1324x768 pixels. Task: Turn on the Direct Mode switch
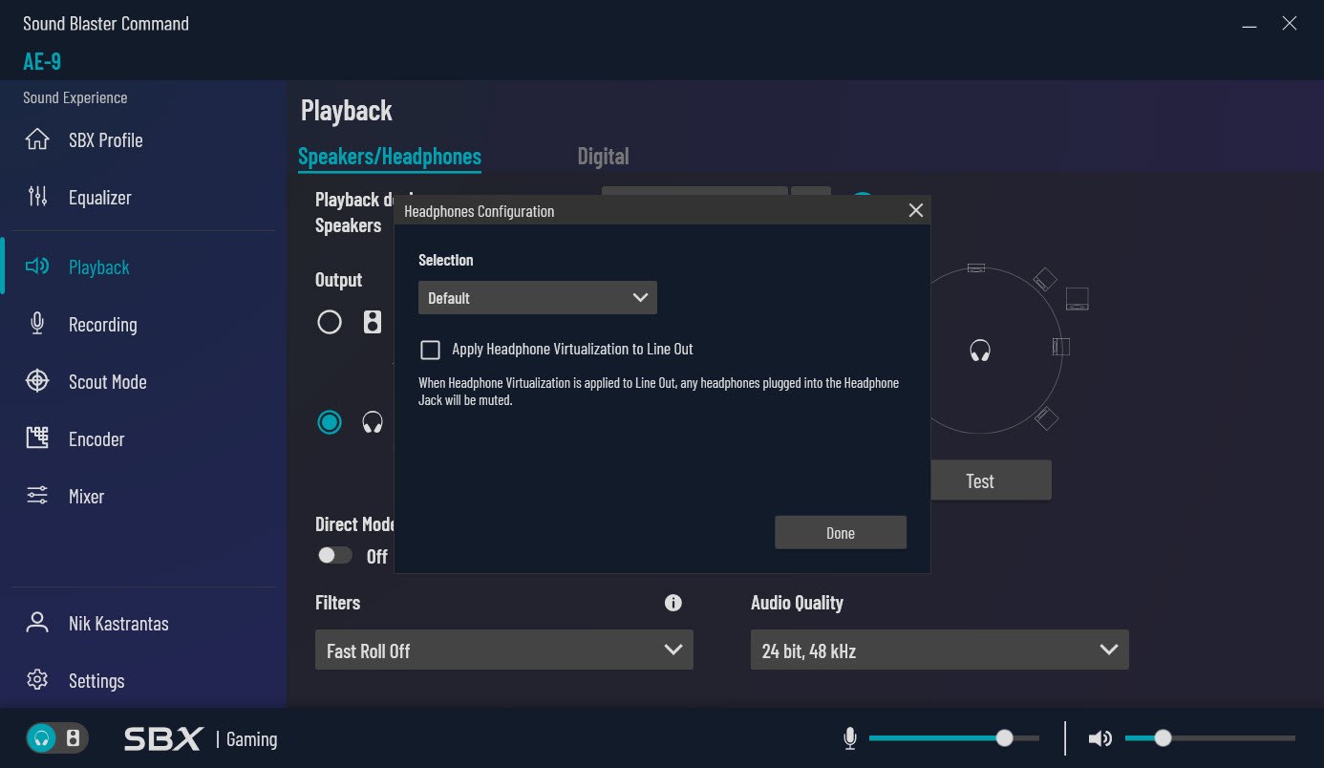(334, 555)
